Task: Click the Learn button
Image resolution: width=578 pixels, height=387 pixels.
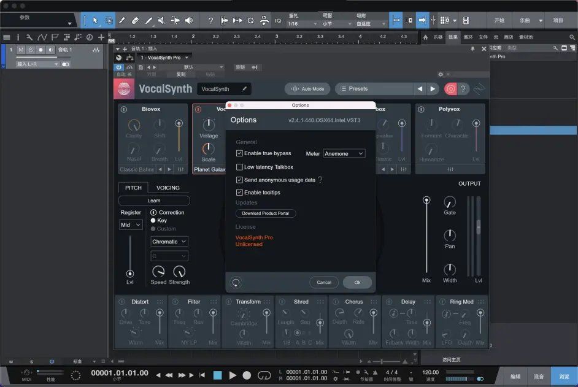Action: point(154,201)
